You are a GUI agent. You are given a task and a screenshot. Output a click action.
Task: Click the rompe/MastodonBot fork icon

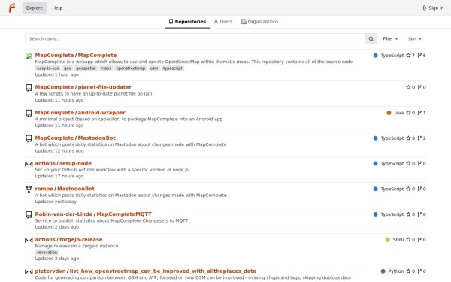coord(29,190)
